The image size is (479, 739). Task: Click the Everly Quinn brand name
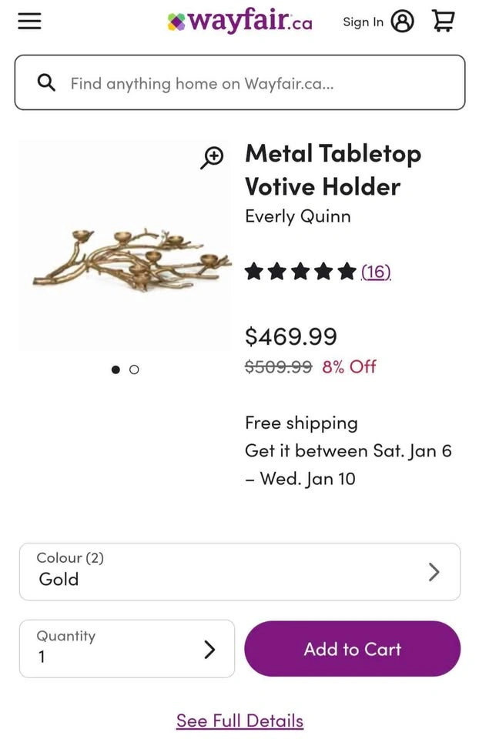(x=297, y=216)
